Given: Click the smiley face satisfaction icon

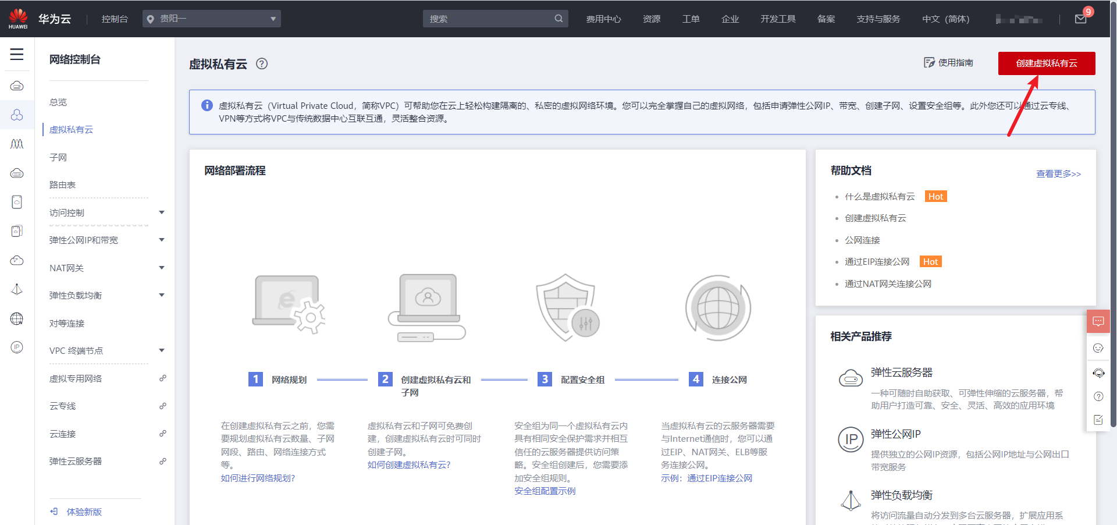Looking at the screenshot, I should (1098, 348).
